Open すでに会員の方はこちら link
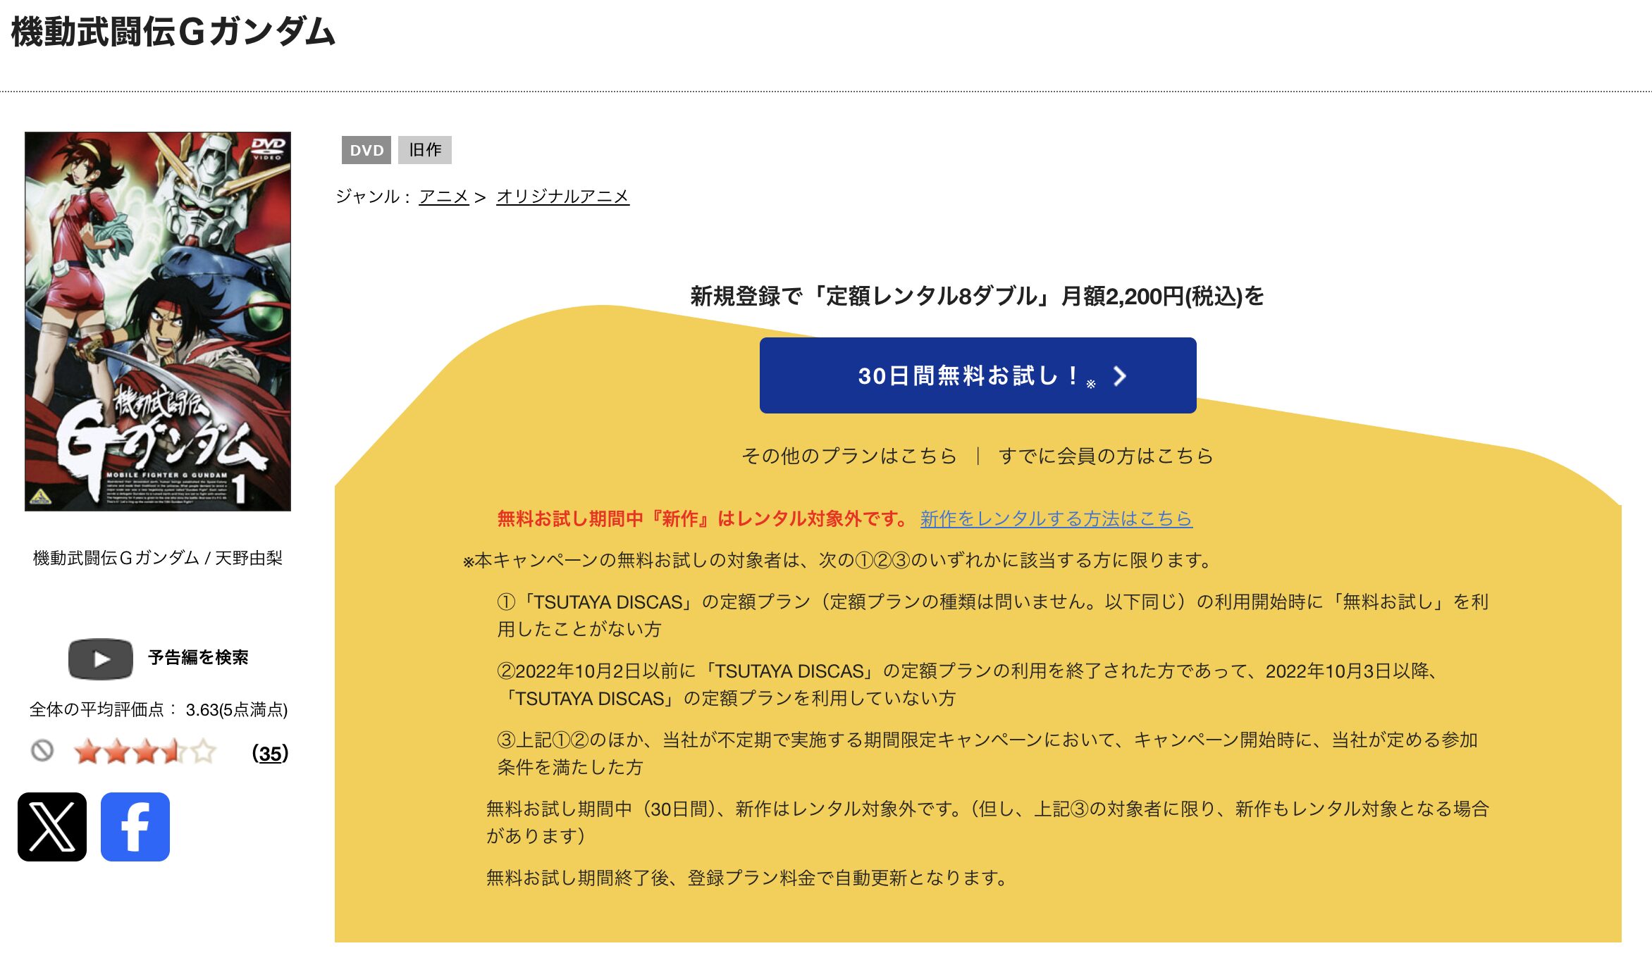The image size is (1652, 965). 1106,456
